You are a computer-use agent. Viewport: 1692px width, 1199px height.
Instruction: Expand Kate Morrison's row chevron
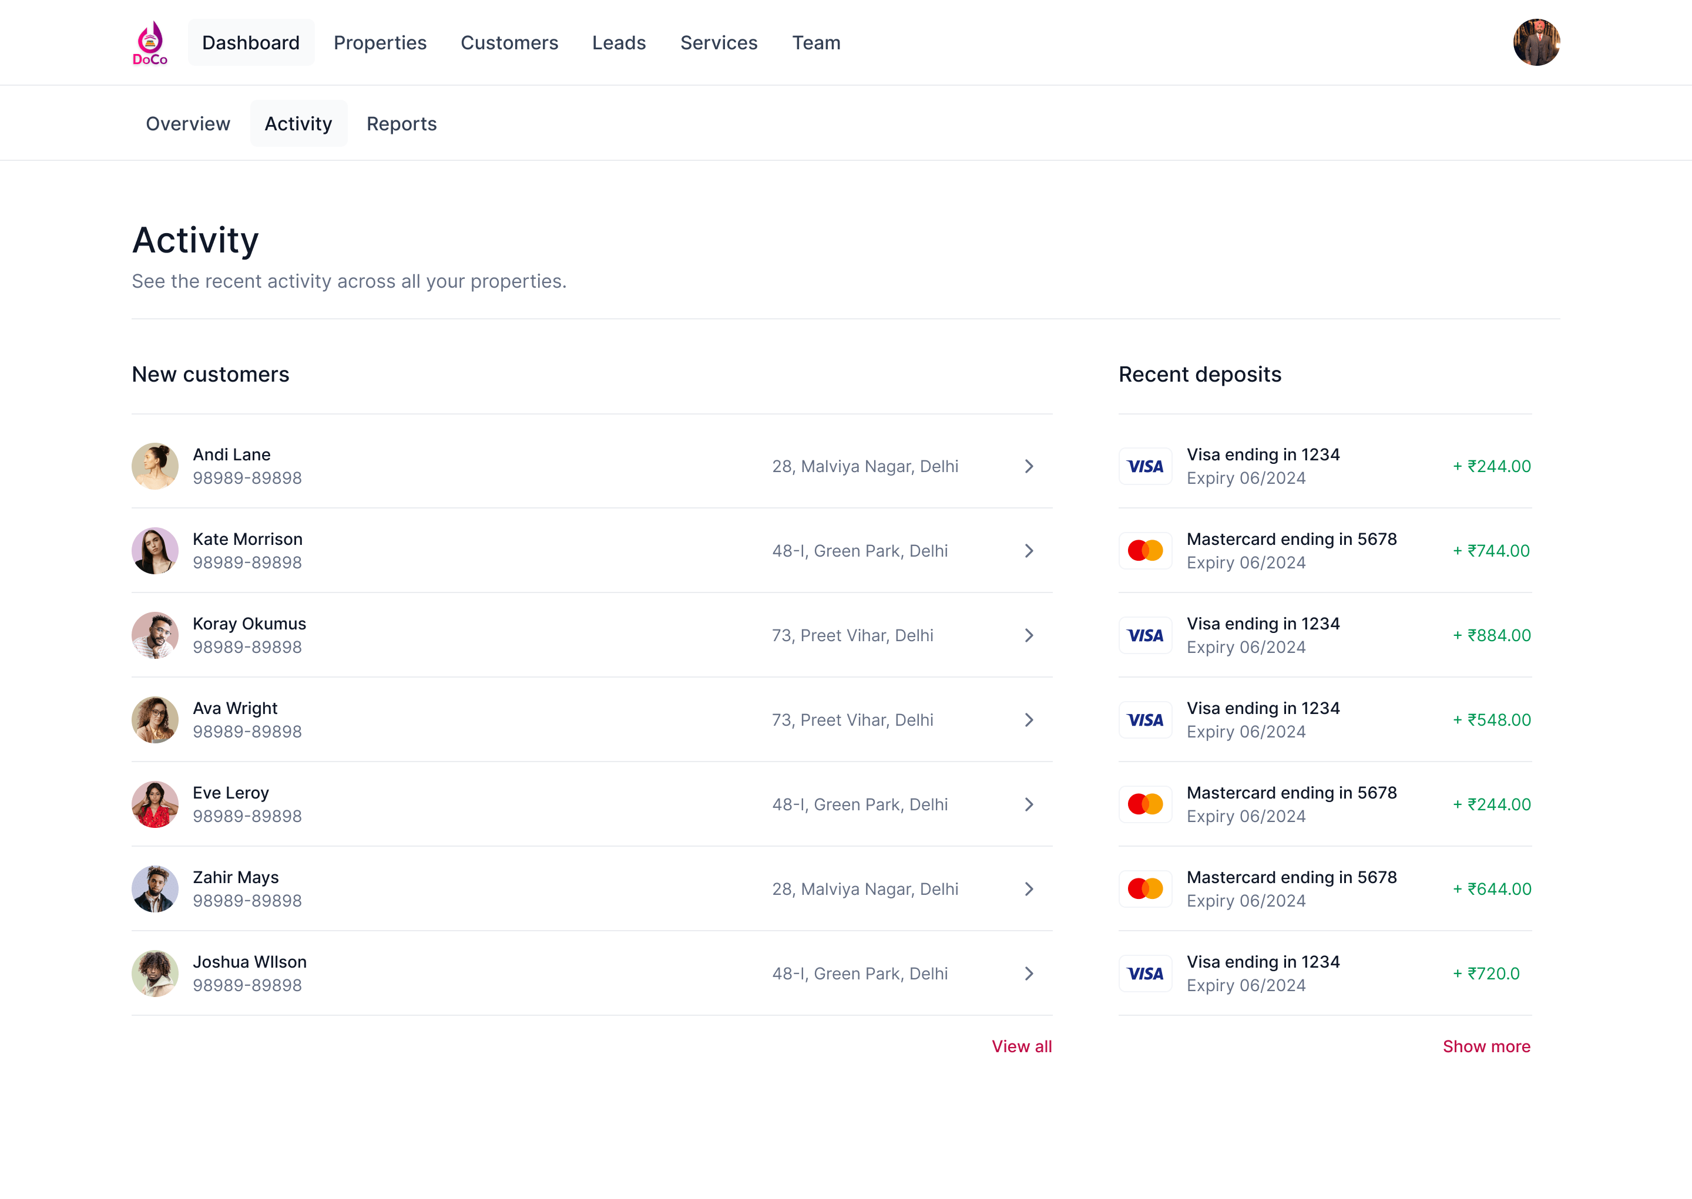click(x=1029, y=551)
